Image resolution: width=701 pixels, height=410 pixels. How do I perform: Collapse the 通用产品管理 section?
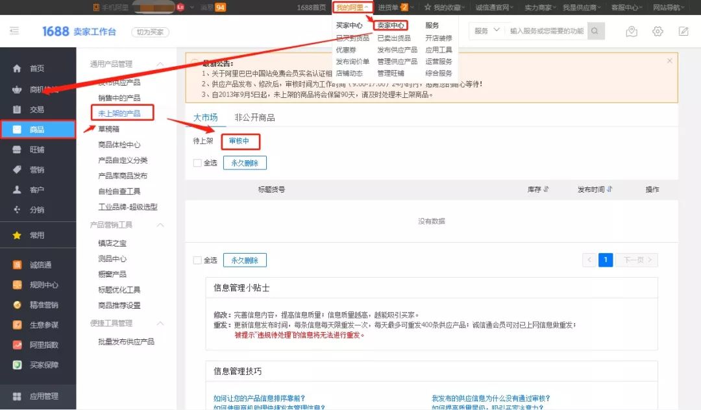pos(160,64)
